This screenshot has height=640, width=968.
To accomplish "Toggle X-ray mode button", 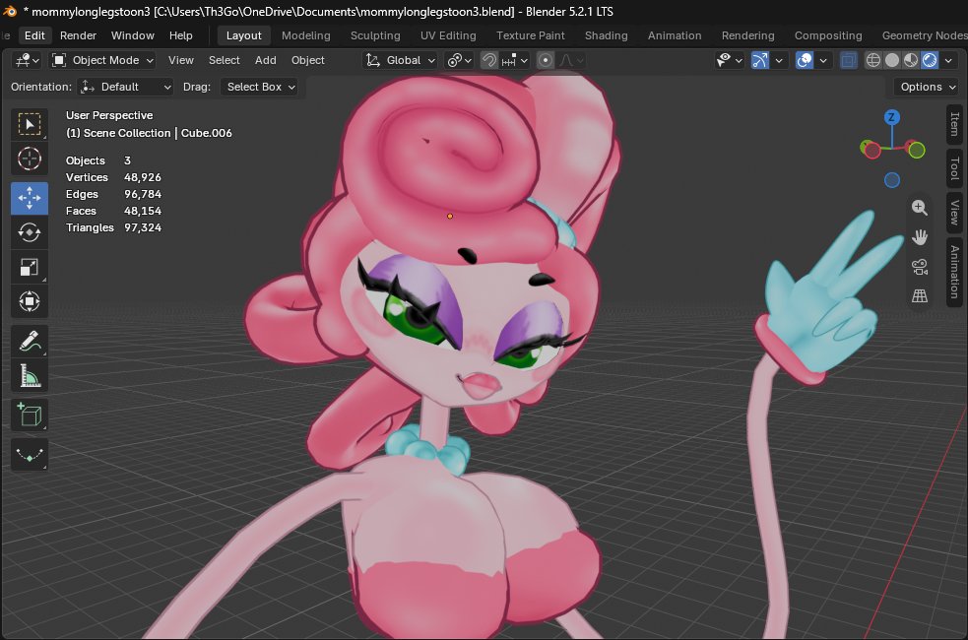I will (x=849, y=60).
